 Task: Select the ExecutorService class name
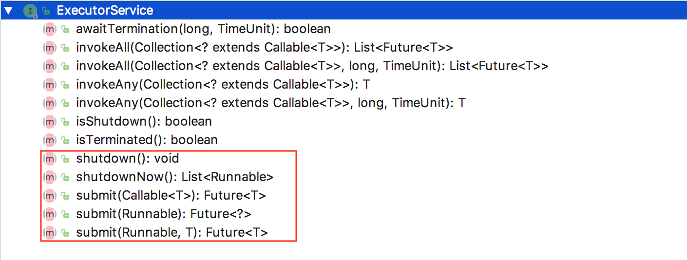[x=105, y=10]
